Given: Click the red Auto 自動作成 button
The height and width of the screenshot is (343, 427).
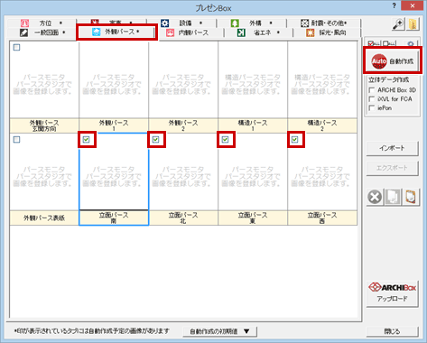Looking at the screenshot, I should 393,61.
